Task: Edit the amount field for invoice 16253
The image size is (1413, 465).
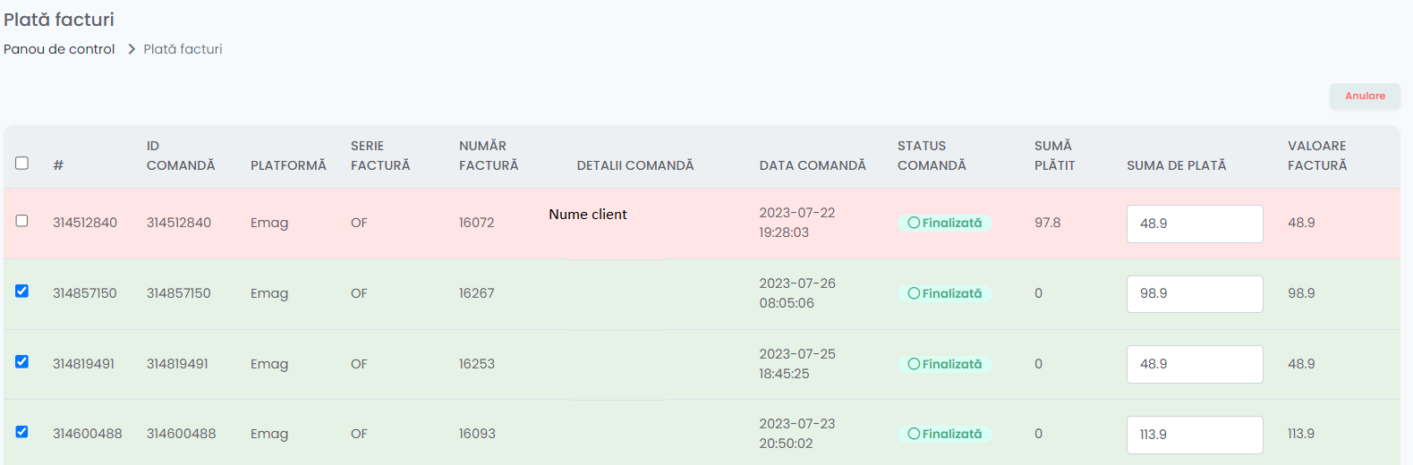Action: (1195, 364)
